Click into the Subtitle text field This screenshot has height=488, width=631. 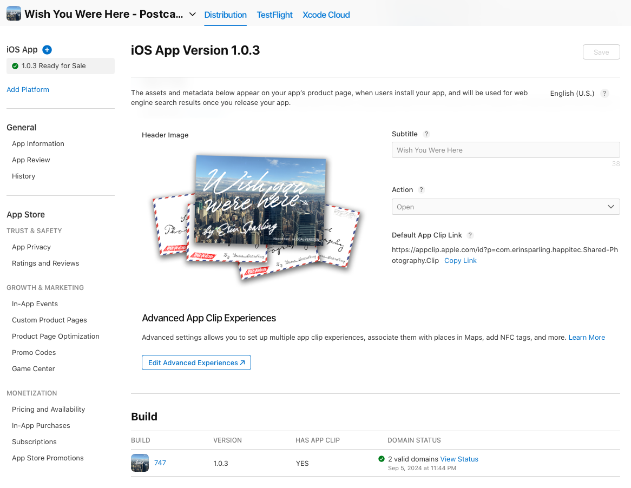pyautogui.click(x=505, y=150)
